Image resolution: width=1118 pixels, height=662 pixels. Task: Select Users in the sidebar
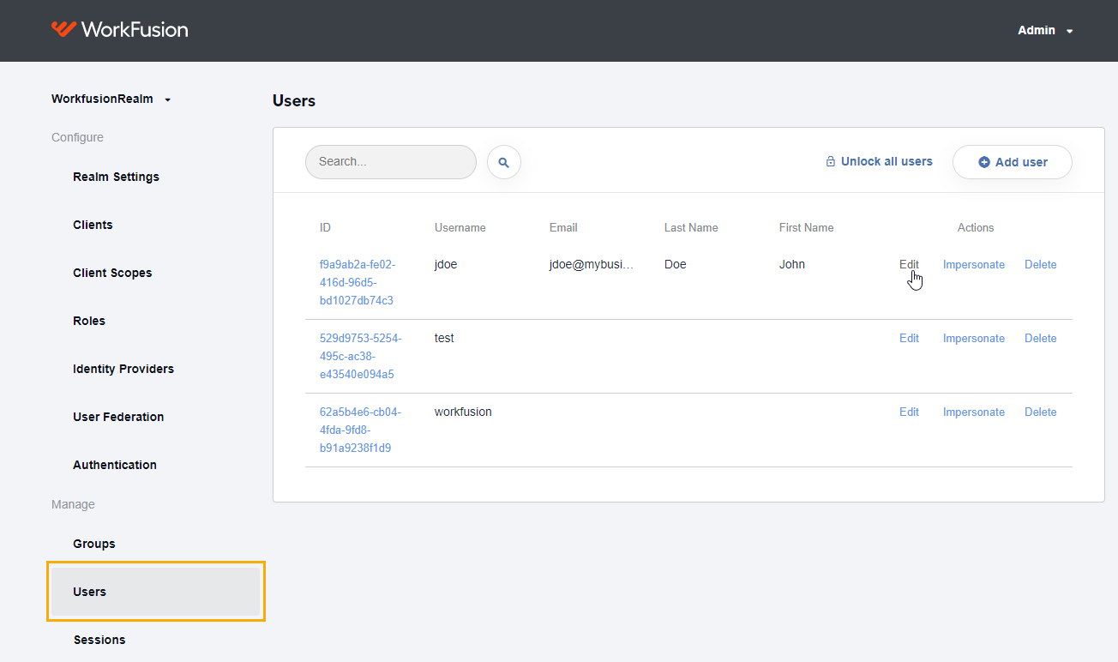click(155, 592)
